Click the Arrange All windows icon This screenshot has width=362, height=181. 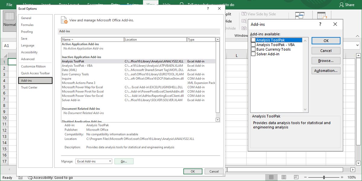pos(300,14)
